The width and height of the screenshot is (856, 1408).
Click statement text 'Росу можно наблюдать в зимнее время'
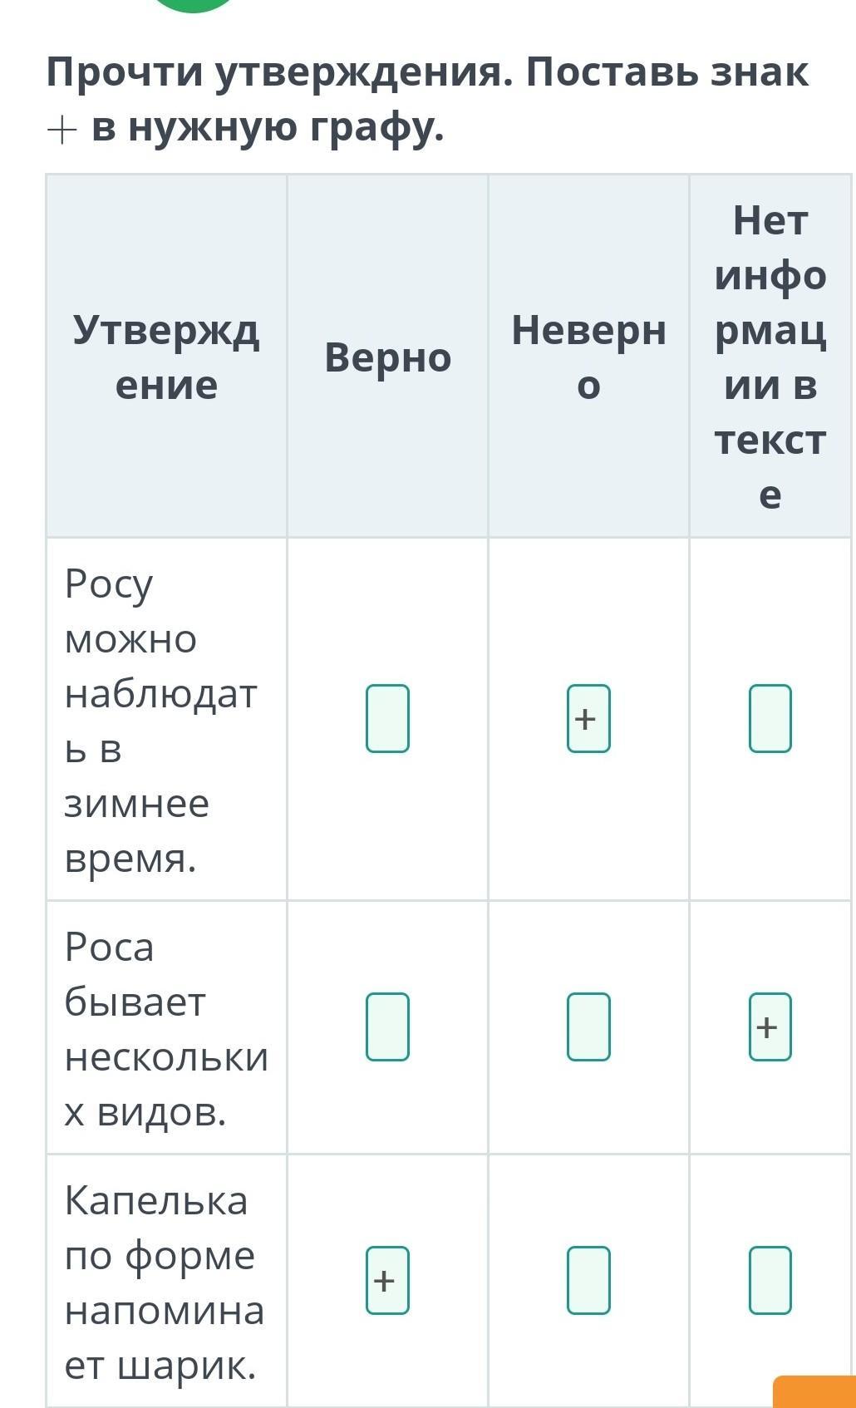161,720
